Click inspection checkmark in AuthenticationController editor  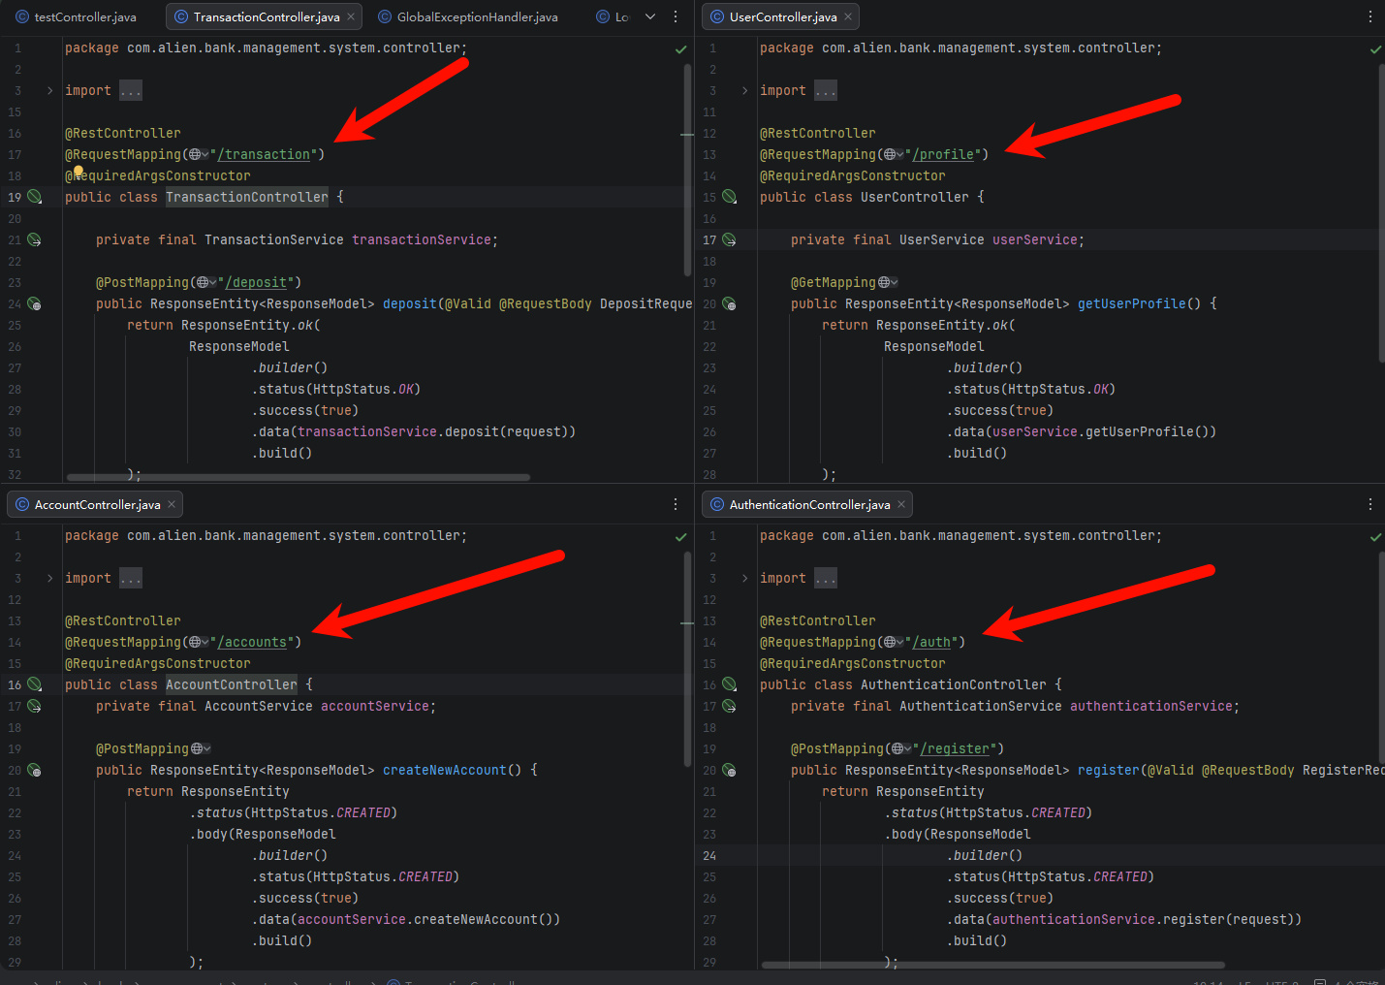click(x=1375, y=536)
